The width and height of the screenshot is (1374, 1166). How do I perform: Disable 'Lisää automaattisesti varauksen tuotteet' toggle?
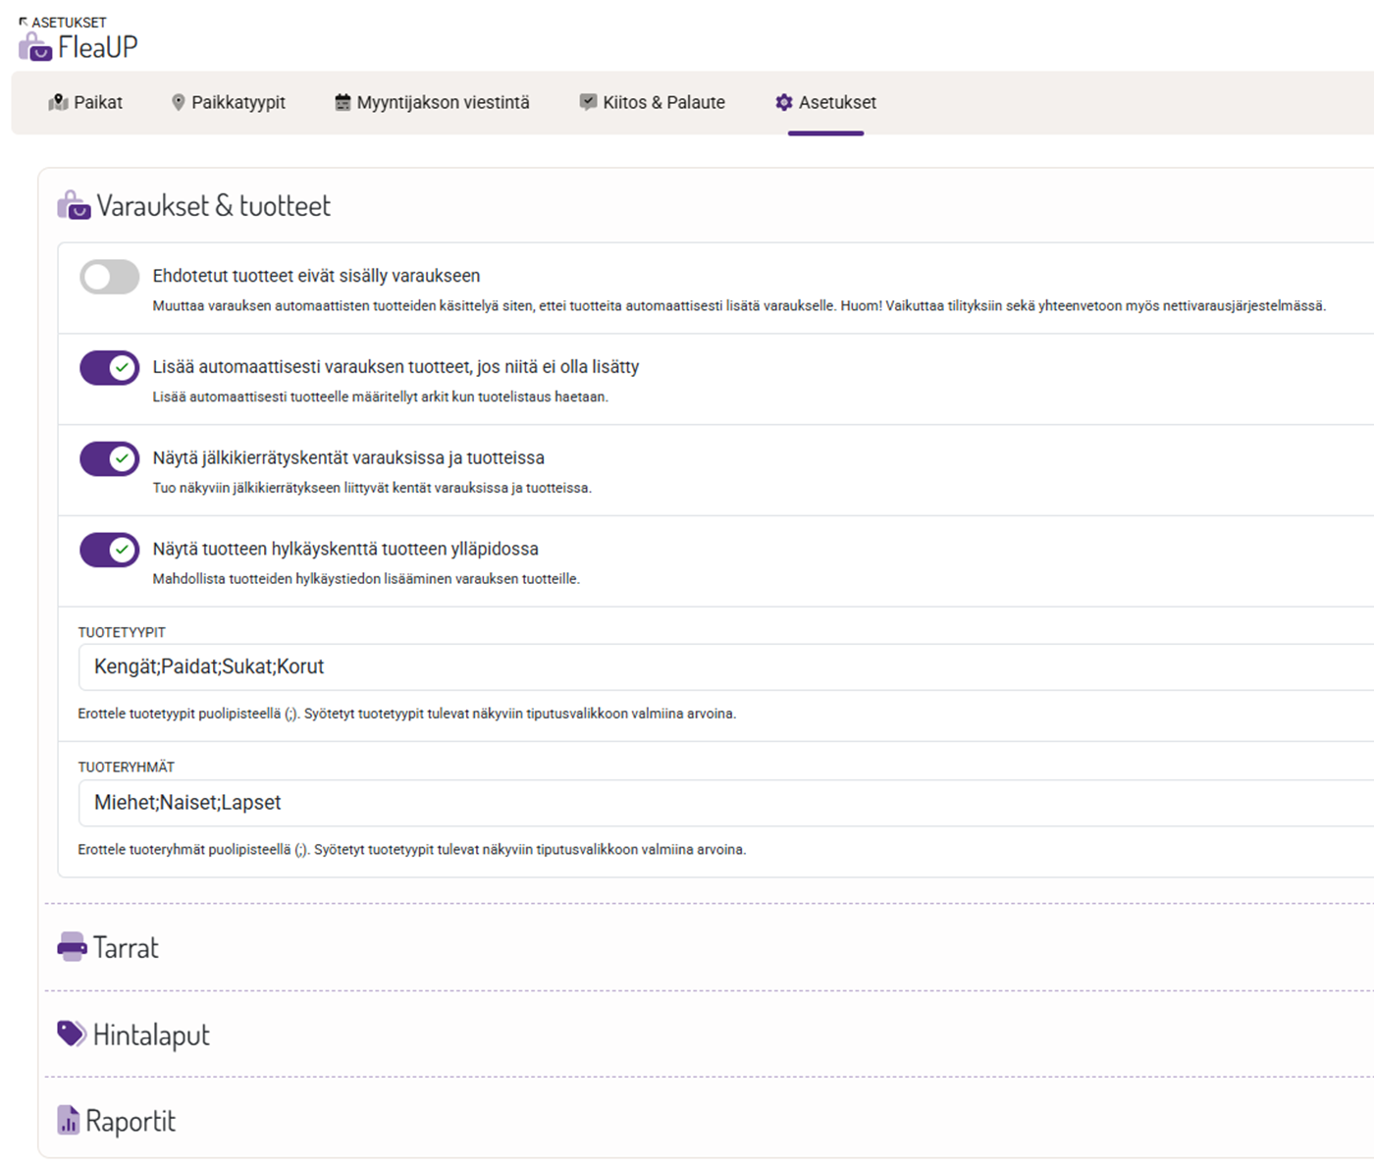click(x=109, y=368)
